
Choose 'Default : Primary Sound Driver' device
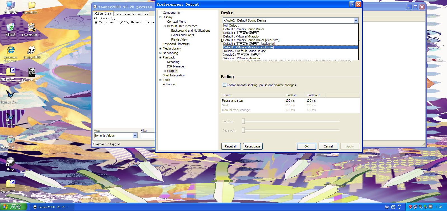290,29
